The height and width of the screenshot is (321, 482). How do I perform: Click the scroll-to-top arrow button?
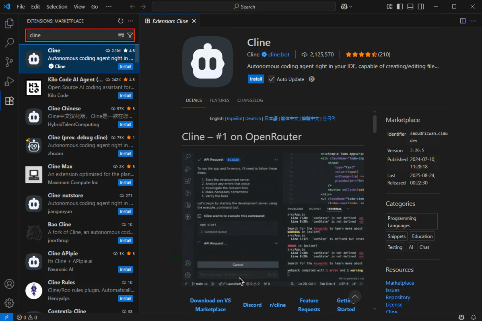(x=355, y=297)
